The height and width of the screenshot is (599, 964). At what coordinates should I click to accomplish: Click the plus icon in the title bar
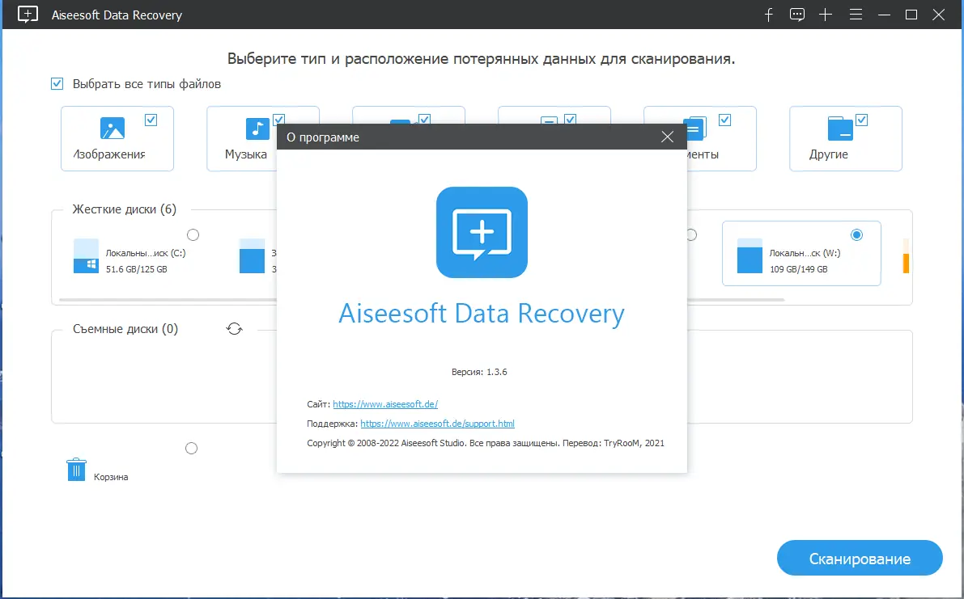pos(826,15)
